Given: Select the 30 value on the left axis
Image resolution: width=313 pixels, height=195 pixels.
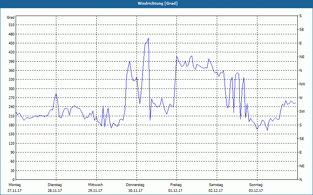Looking at the screenshot, I should [x=13, y=171].
